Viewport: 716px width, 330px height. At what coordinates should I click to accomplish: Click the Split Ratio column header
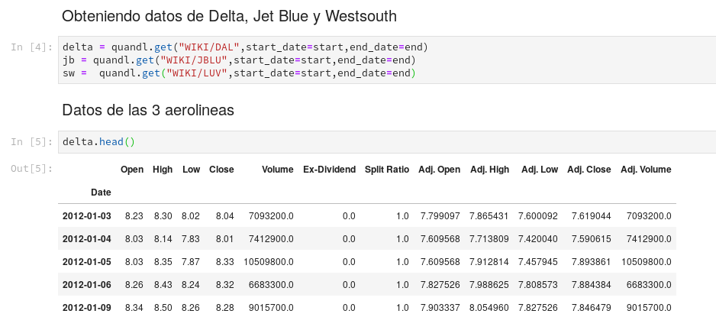tap(386, 170)
